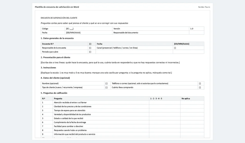Click the 'Kardex Tauro' label

[x=204, y=7]
